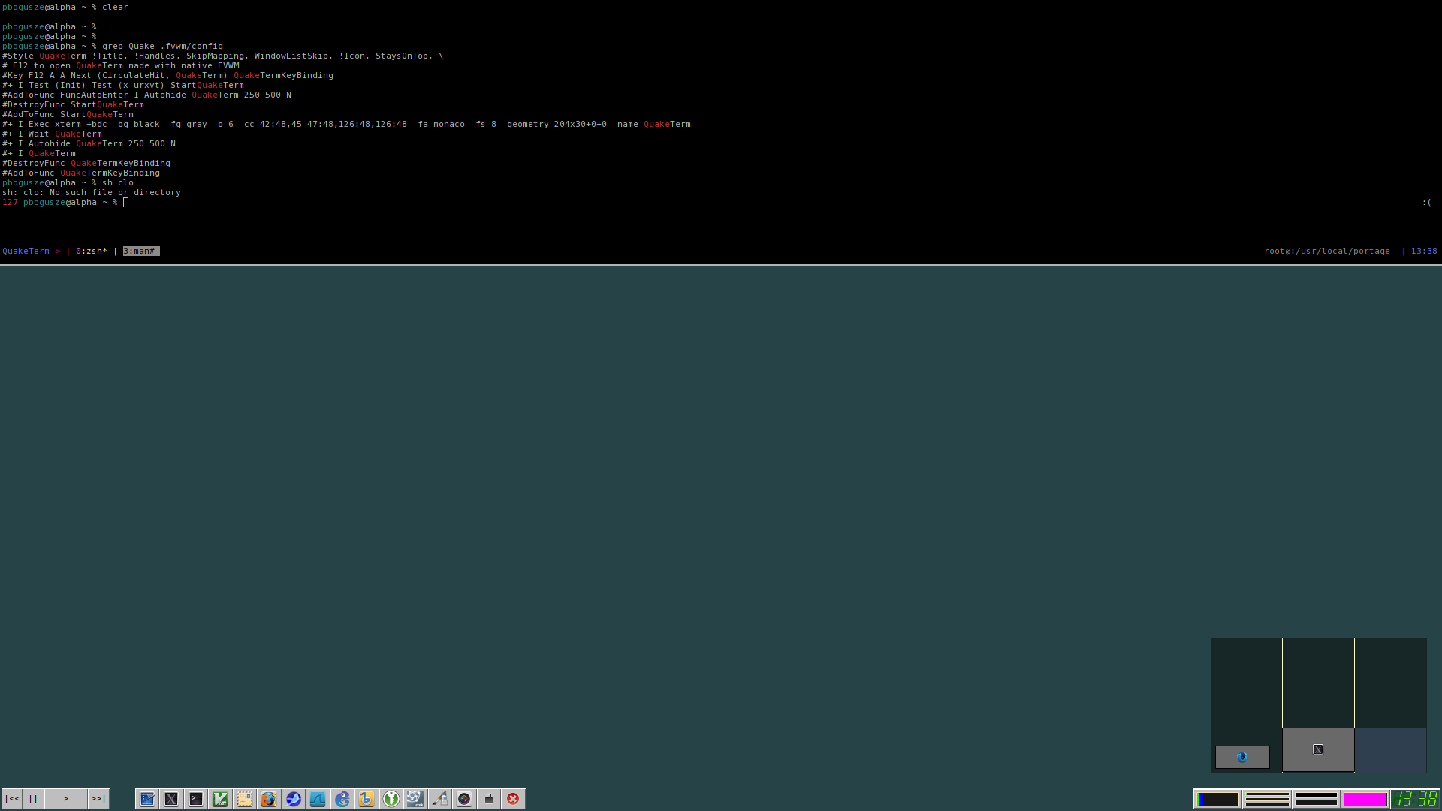Click the '#AddToFunc FuncAutoEnter' line

(146, 95)
